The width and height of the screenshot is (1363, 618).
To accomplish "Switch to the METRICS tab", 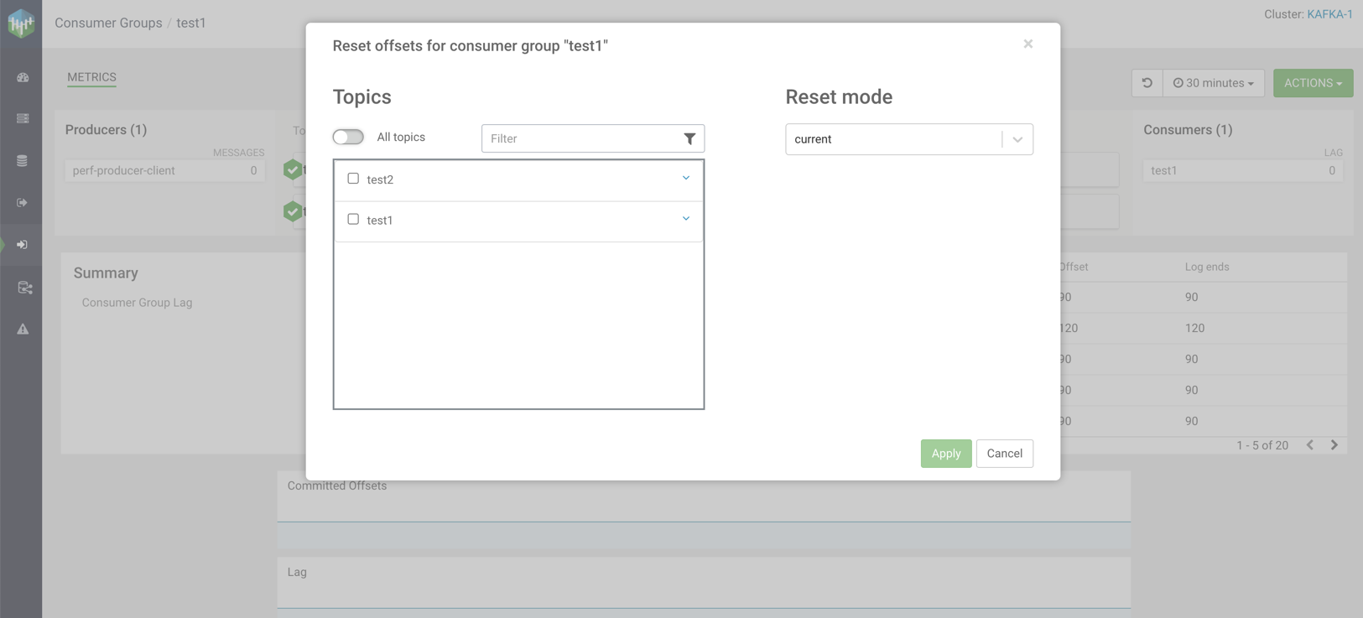I will click(x=91, y=77).
